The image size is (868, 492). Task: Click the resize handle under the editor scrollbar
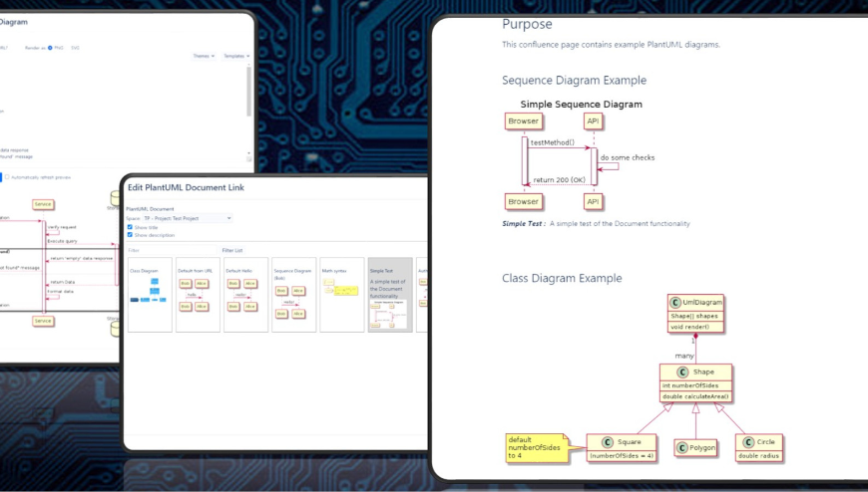click(248, 157)
